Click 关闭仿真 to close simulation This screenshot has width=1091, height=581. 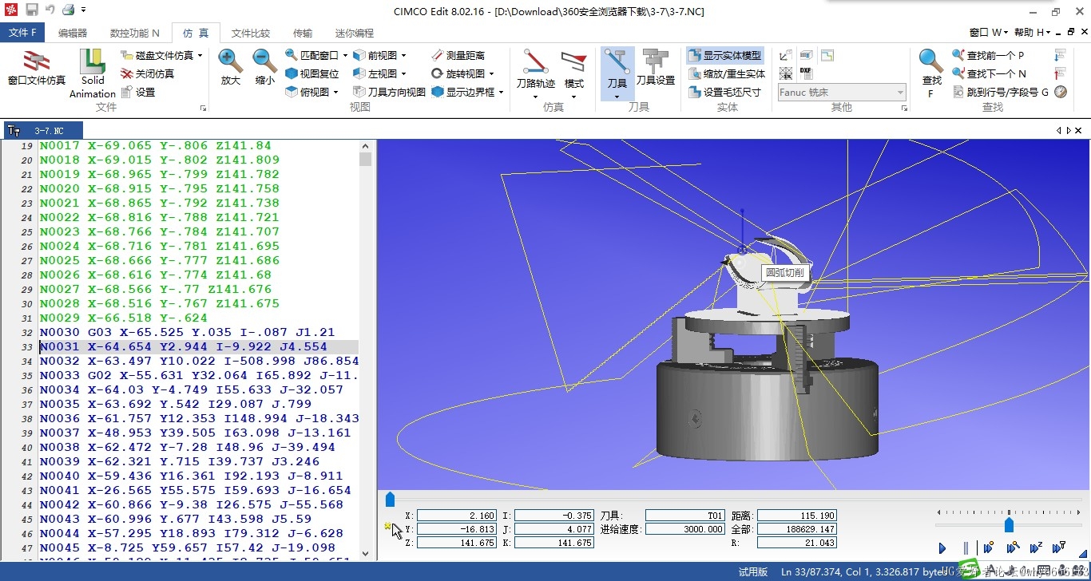click(x=148, y=73)
